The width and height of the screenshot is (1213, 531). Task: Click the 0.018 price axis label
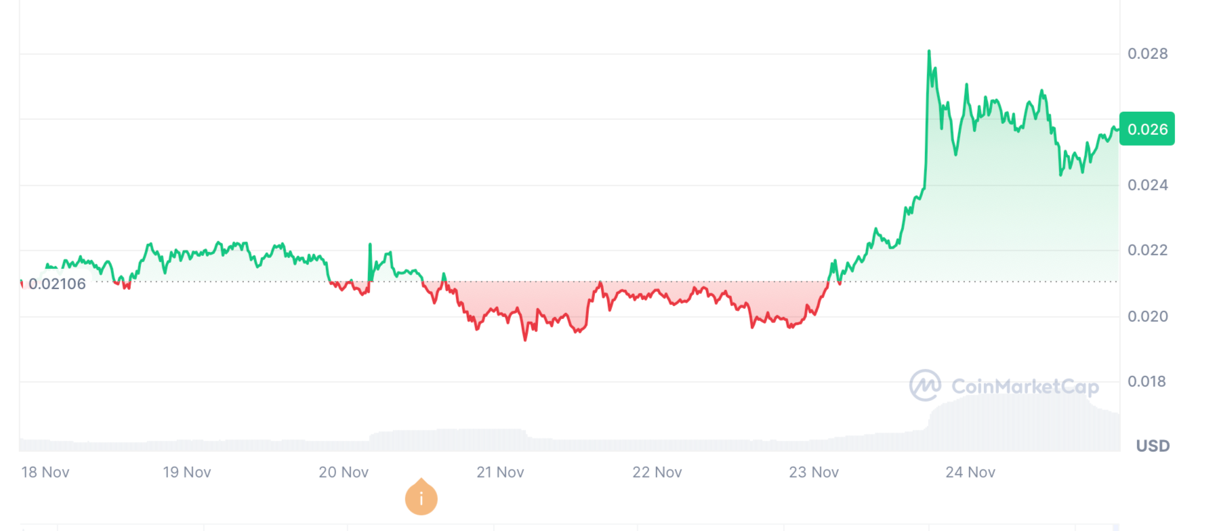pos(1147,381)
